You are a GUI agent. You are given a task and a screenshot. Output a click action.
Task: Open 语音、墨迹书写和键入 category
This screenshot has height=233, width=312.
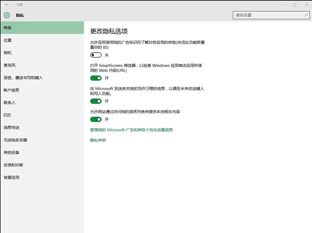[42, 77]
